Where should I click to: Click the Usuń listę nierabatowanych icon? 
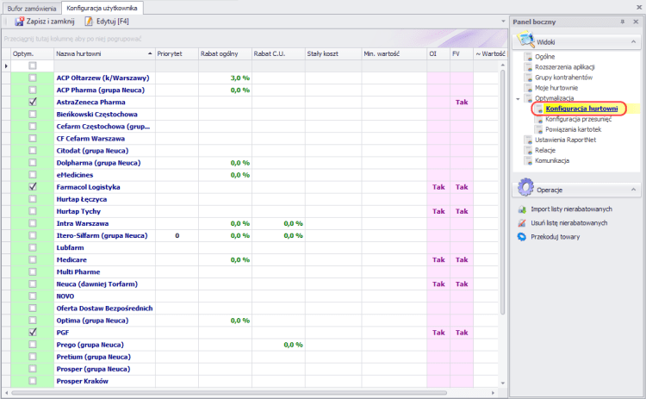coord(522,222)
